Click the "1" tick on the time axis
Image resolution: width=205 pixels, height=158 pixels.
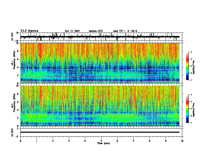pos(36,141)
